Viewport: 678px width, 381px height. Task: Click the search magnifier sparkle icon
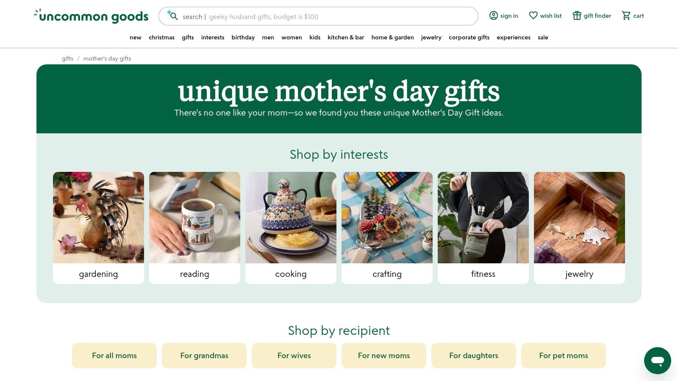[172, 16]
